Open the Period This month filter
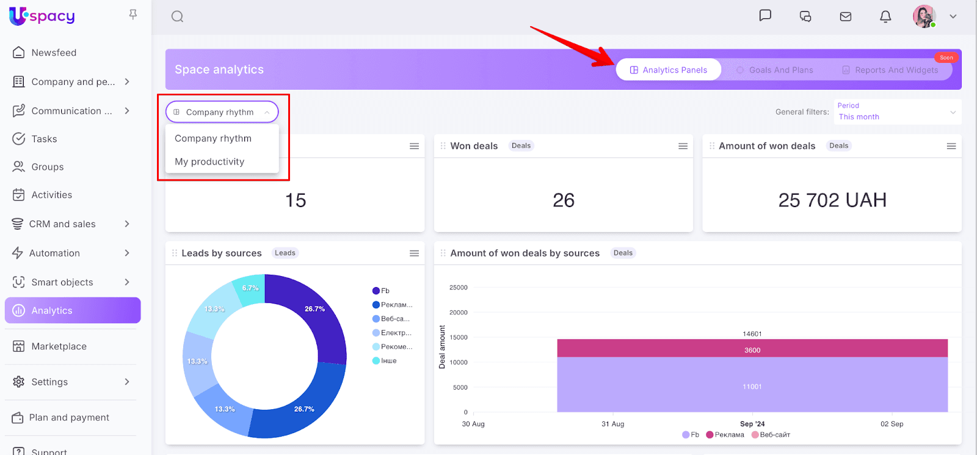Image resolution: width=977 pixels, height=455 pixels. [x=896, y=112]
